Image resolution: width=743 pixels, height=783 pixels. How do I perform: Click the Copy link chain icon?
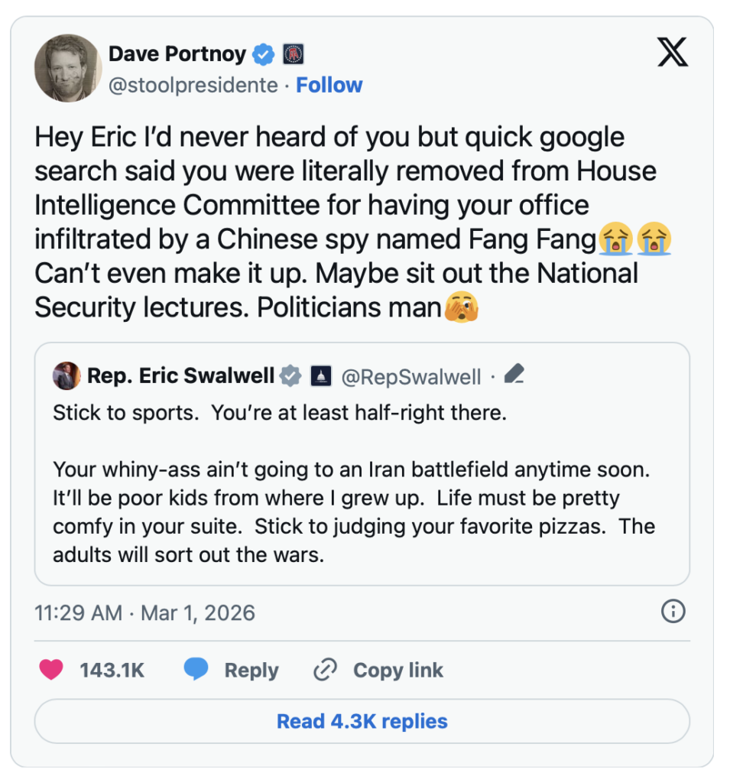(326, 670)
